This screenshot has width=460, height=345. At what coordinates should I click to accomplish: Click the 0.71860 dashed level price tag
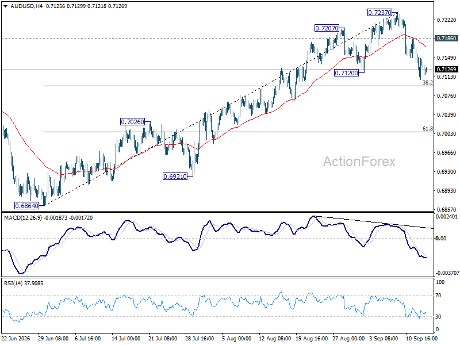tap(446, 39)
